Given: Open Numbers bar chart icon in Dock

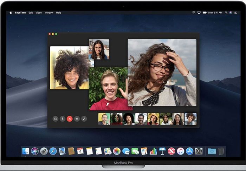Looking at the screenshot, I should coord(153,151).
